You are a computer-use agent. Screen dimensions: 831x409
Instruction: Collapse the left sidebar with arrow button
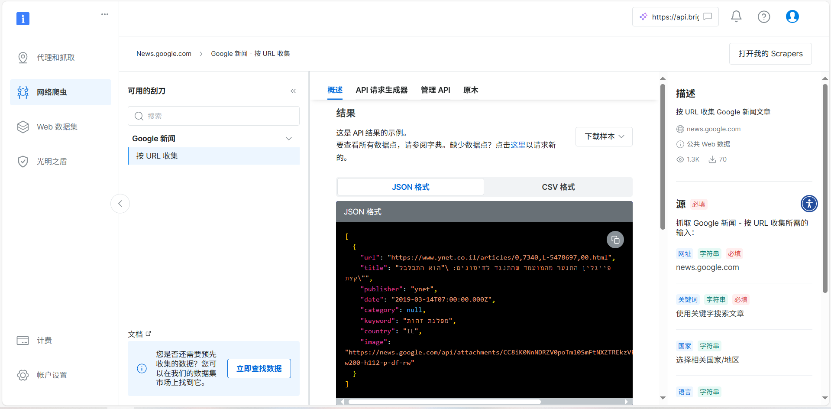pyautogui.click(x=120, y=204)
